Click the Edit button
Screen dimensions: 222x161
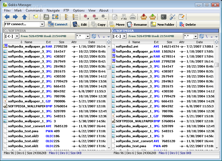coord(80,25)
